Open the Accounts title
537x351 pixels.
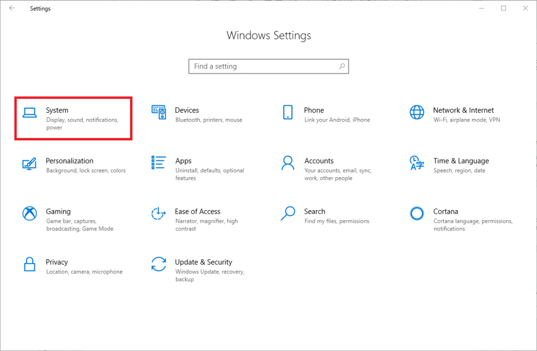click(x=319, y=161)
